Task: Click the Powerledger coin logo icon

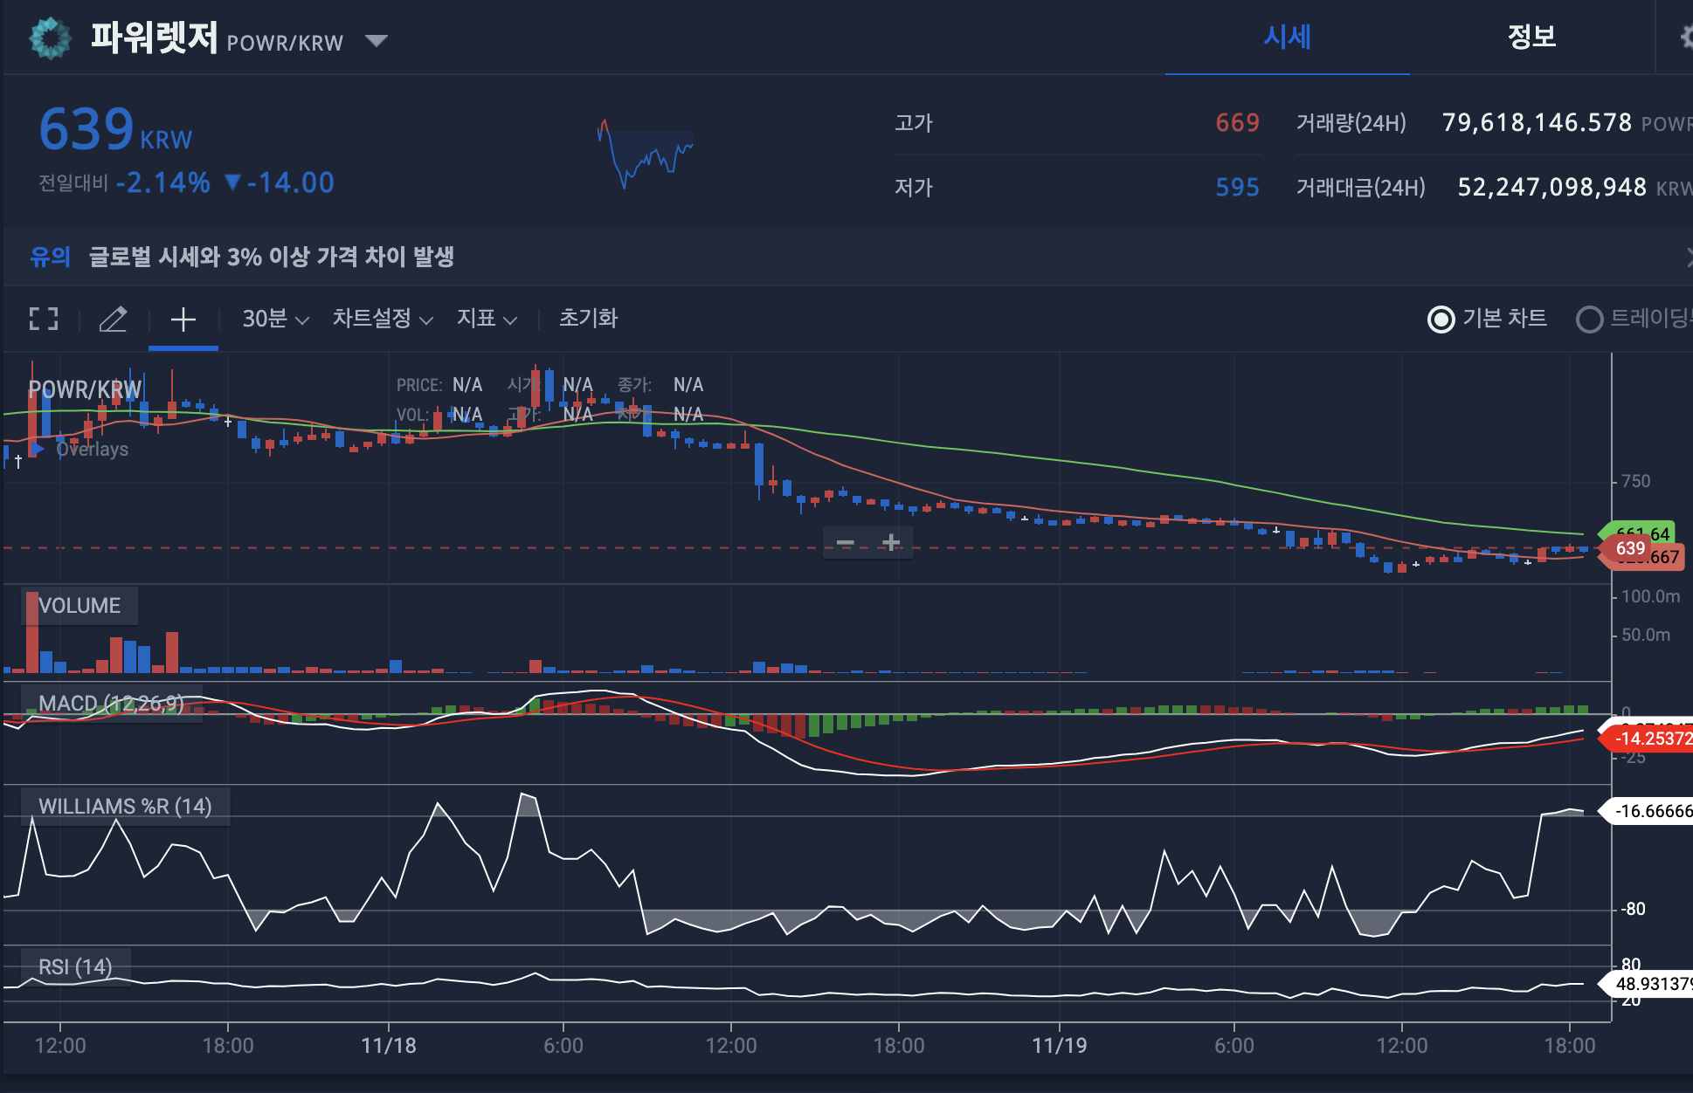Action: 50,38
